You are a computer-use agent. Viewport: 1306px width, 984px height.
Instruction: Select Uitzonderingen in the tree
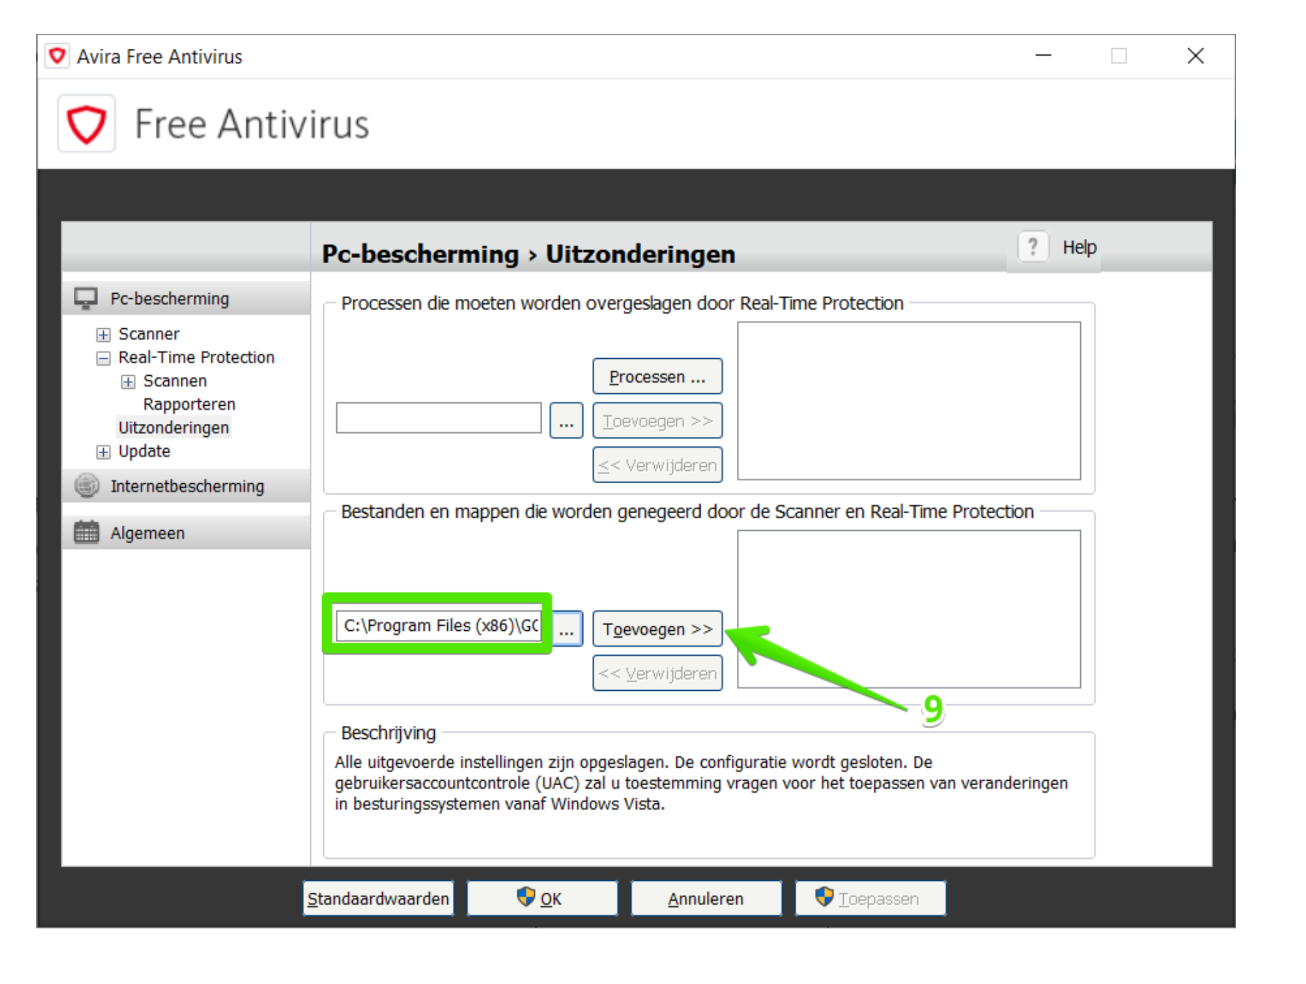pyautogui.click(x=174, y=428)
